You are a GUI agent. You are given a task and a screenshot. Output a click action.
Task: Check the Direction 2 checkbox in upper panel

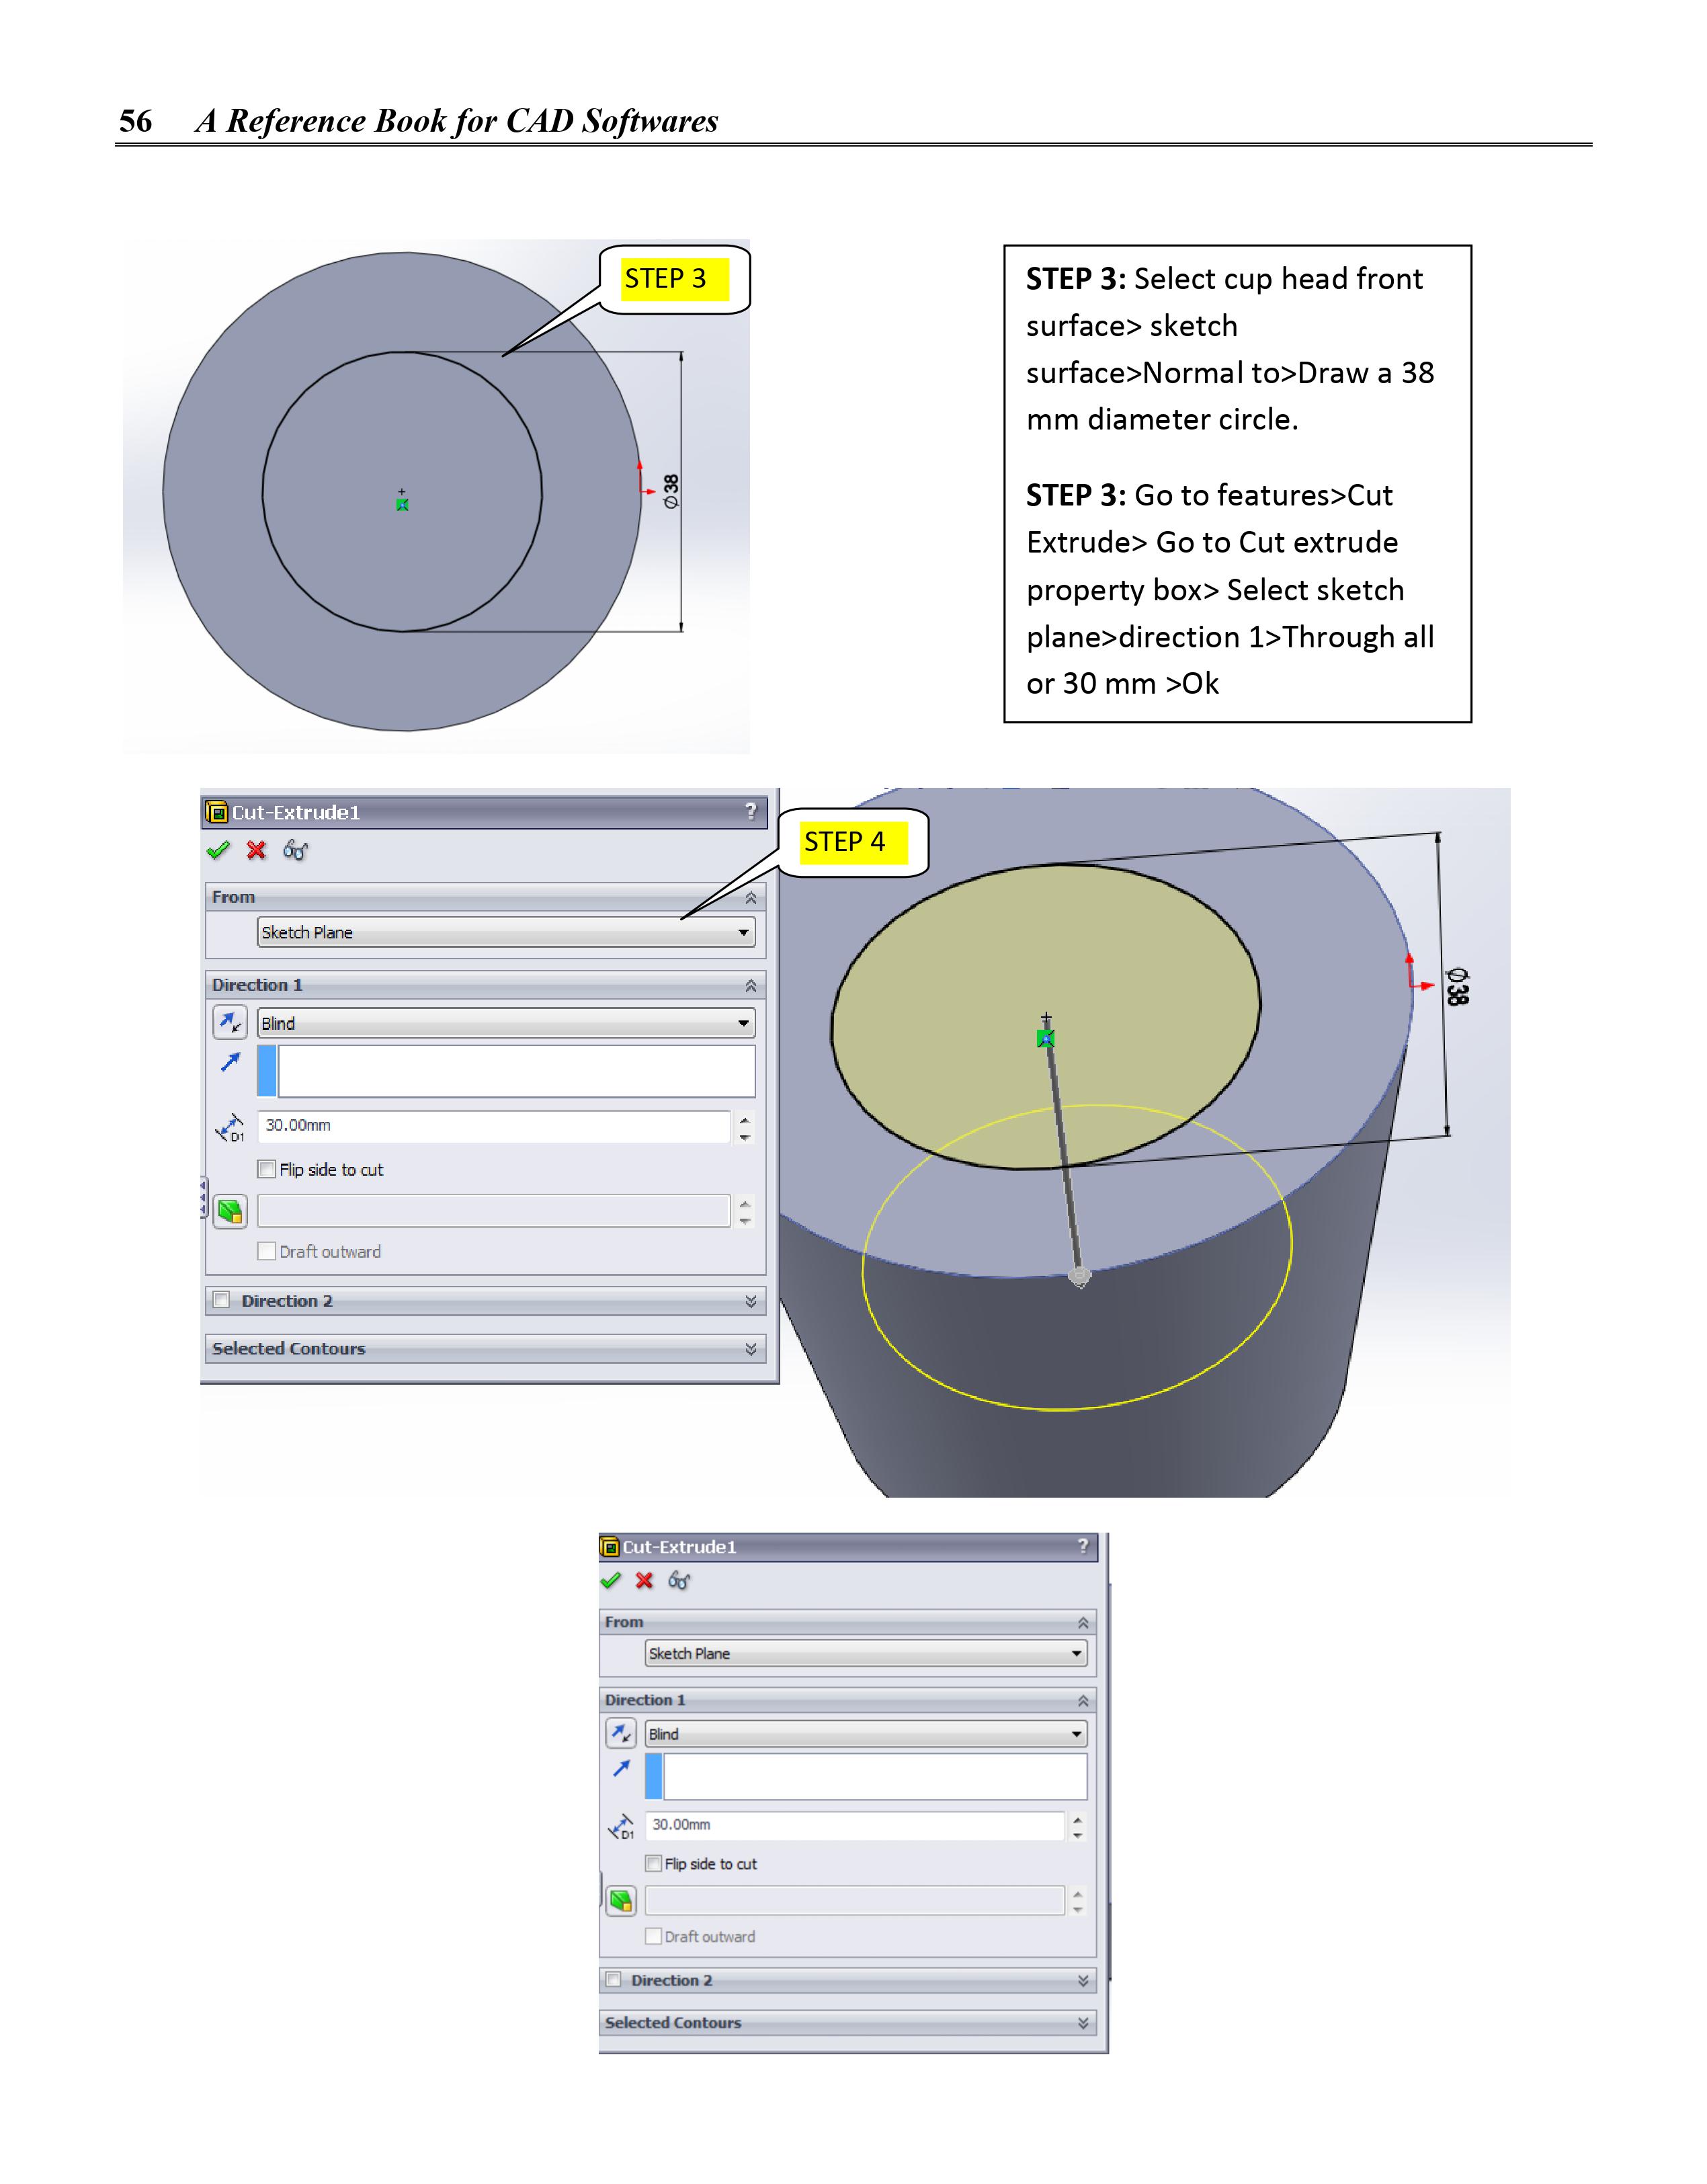click(222, 1300)
